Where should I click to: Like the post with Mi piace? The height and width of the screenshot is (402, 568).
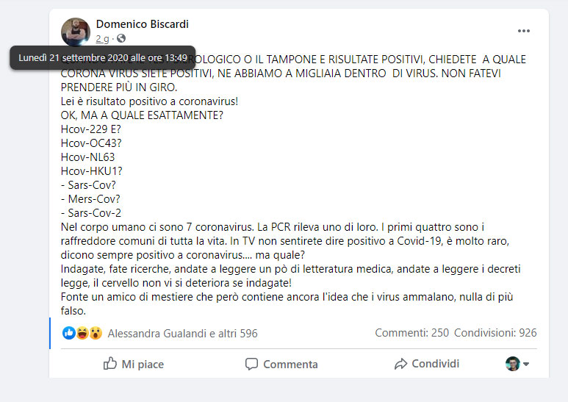click(x=133, y=364)
